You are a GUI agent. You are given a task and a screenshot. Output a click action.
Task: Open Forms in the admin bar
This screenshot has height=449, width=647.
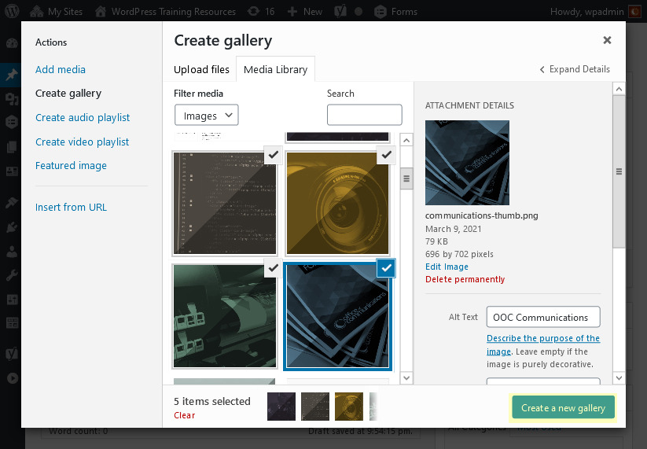pyautogui.click(x=395, y=12)
